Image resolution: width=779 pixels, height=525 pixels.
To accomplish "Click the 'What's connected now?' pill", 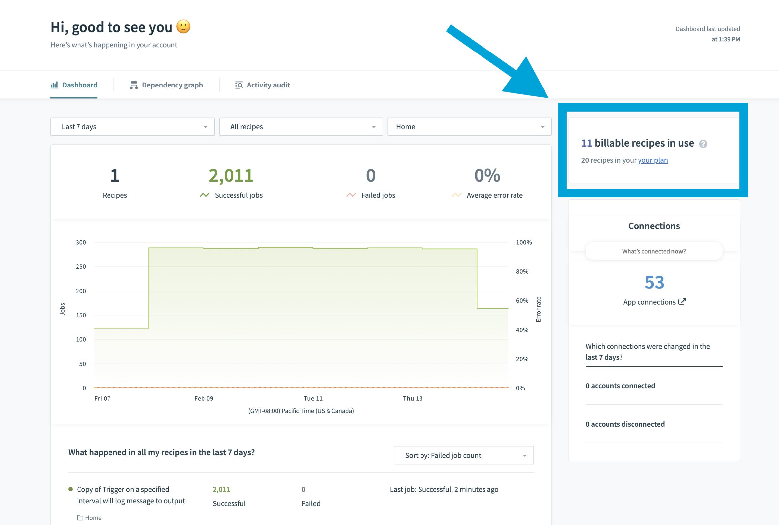I will 654,251.
